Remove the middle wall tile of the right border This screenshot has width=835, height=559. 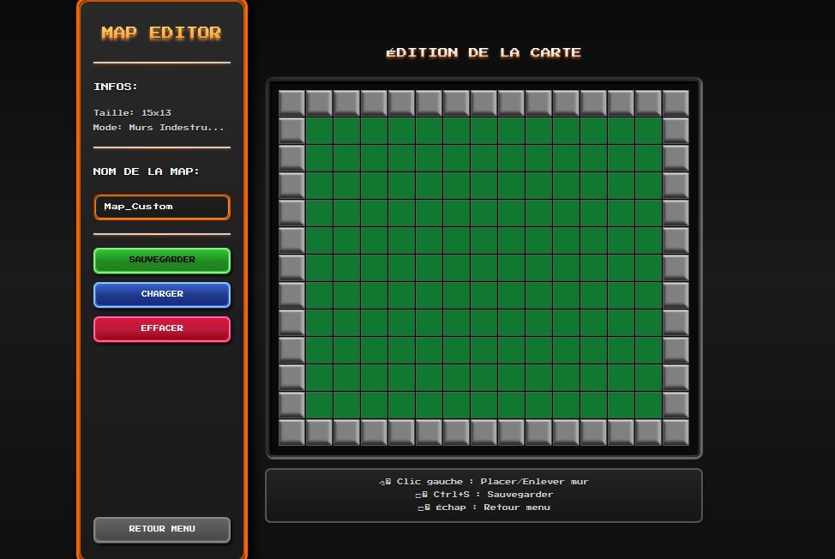tap(676, 267)
